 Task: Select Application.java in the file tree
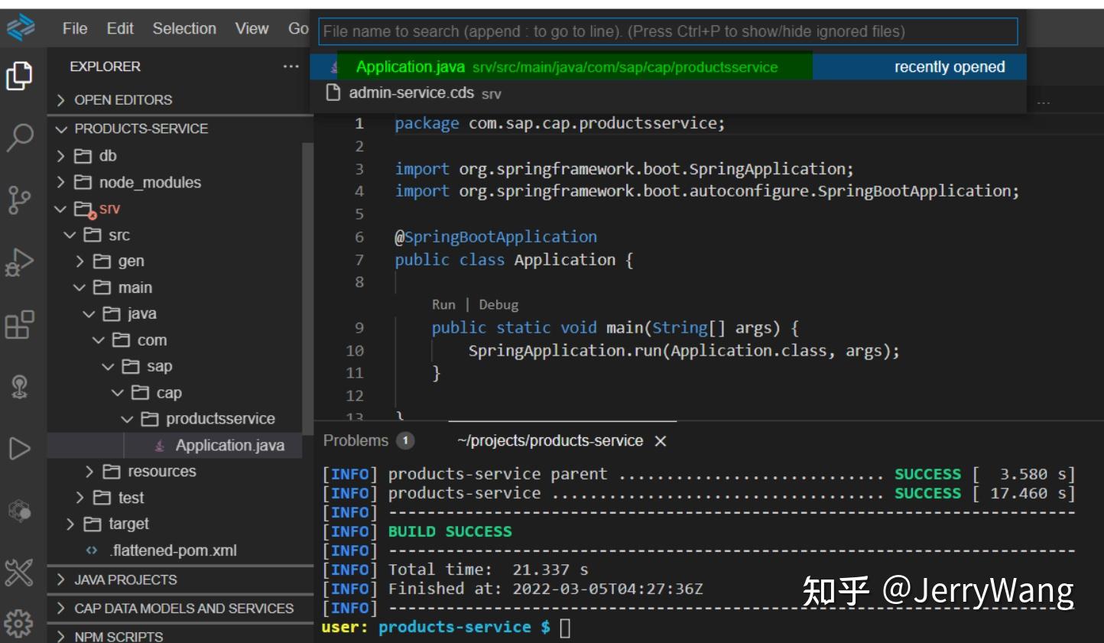[x=175, y=445]
